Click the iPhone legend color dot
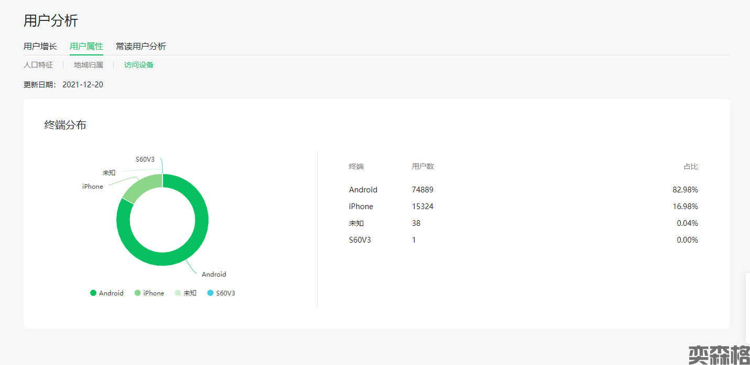The height and width of the screenshot is (365, 750). 138,293
